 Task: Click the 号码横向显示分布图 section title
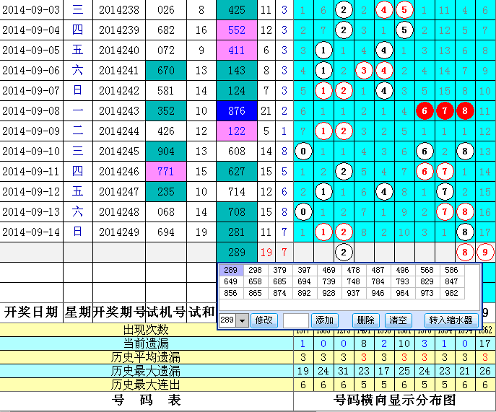coord(395,400)
